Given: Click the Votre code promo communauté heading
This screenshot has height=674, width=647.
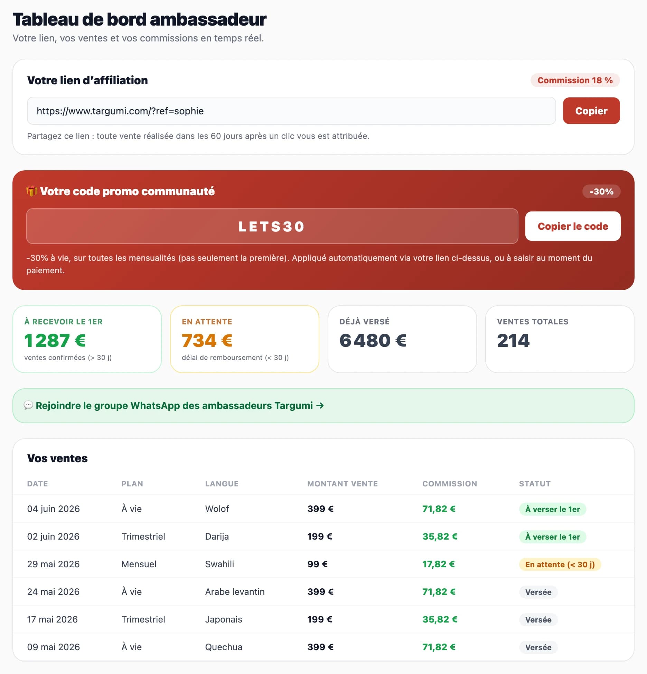Looking at the screenshot, I should point(127,191).
